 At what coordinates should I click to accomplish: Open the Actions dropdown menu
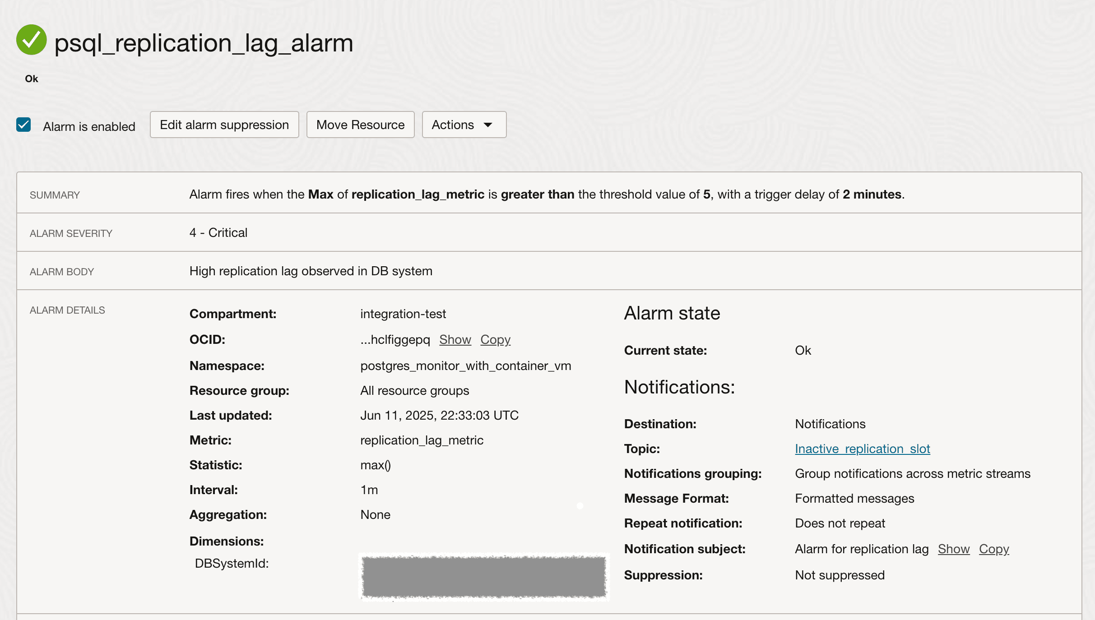464,125
